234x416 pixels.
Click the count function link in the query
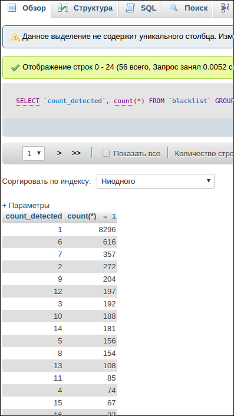pyautogui.click(x=123, y=101)
